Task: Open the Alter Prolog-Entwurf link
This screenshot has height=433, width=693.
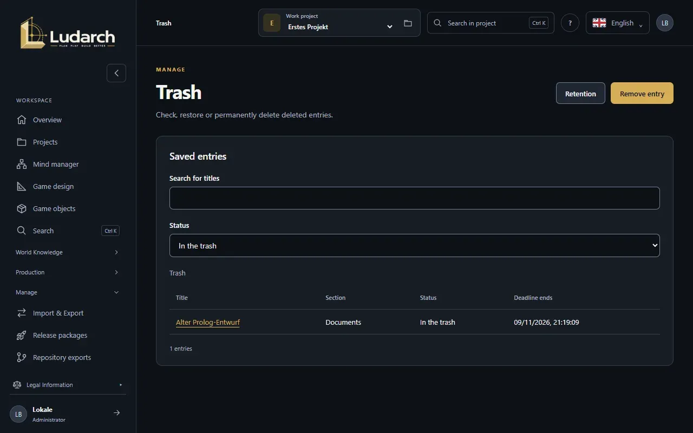Action: pos(208,322)
